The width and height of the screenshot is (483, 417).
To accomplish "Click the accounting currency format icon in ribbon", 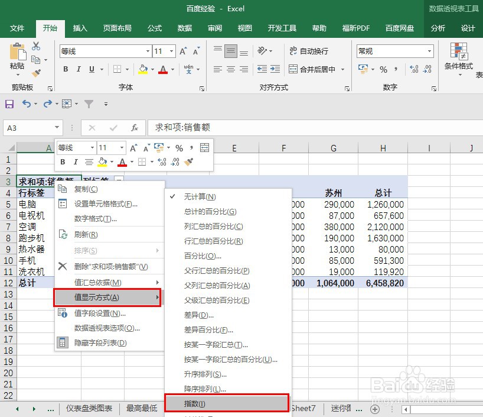I will (363, 69).
